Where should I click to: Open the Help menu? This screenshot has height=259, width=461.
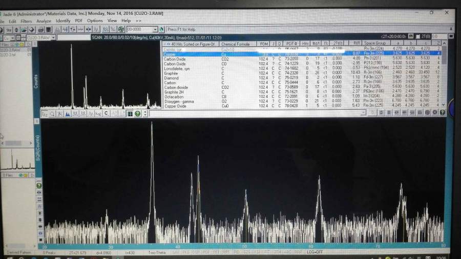coord(126,21)
